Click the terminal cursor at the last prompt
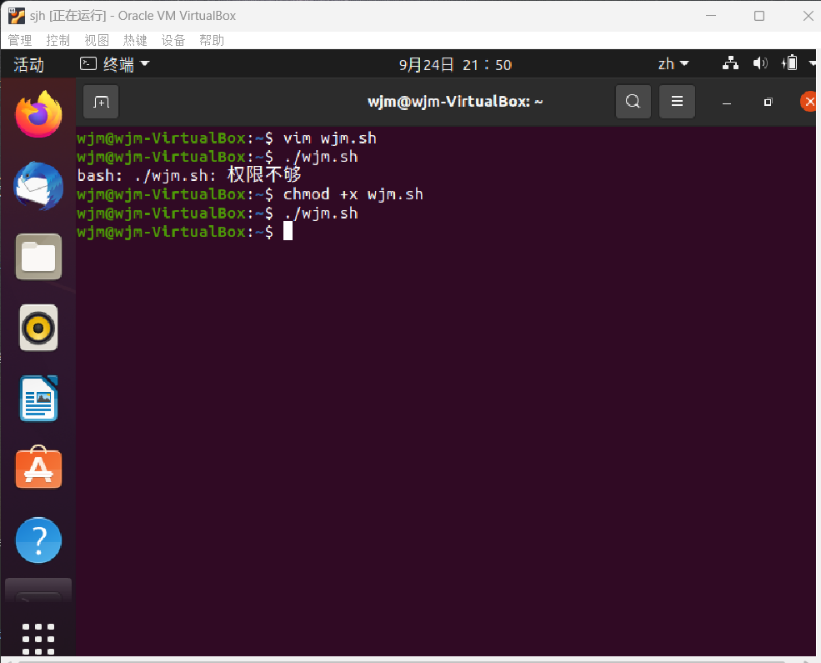The width and height of the screenshot is (821, 663). (x=288, y=231)
